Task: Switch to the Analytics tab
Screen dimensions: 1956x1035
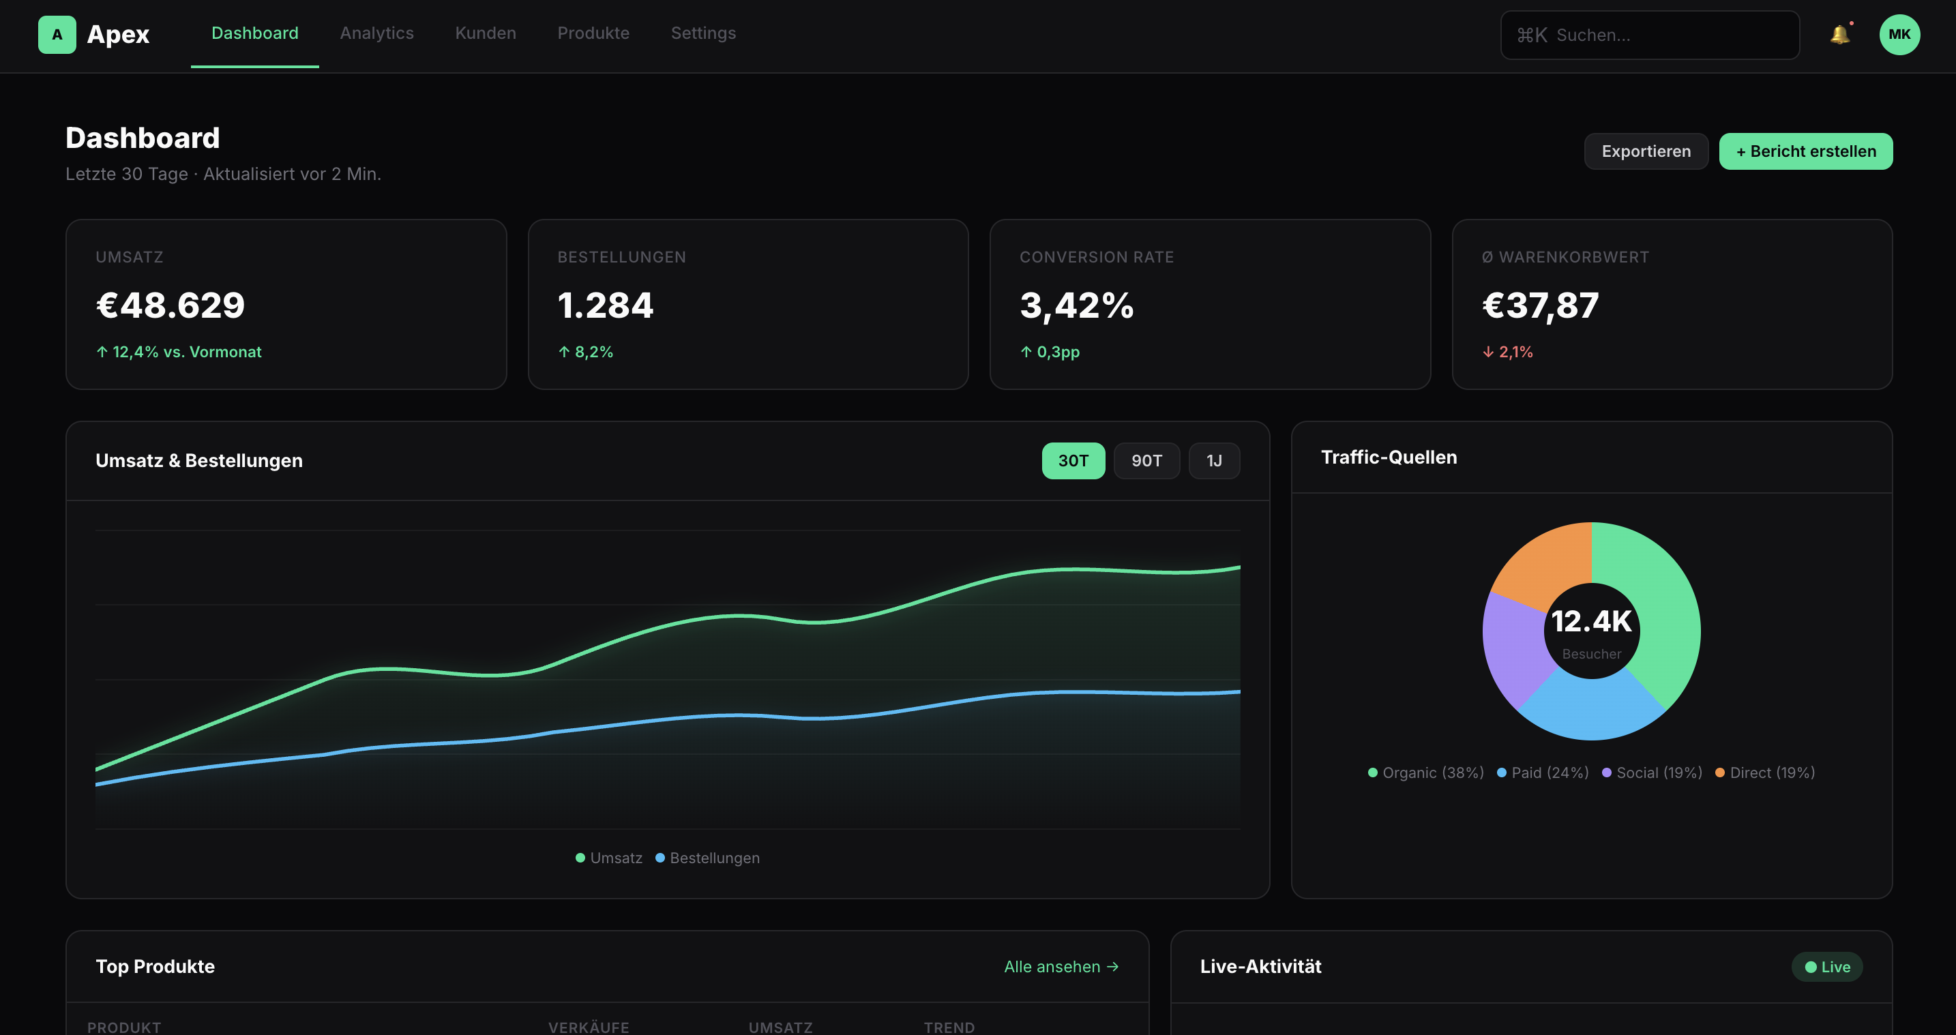Action: pyautogui.click(x=376, y=33)
